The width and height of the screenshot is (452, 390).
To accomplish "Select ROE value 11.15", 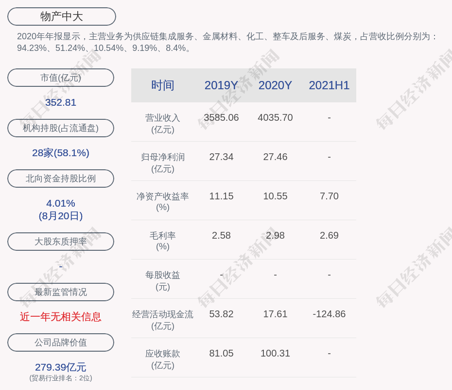I will point(221,196).
